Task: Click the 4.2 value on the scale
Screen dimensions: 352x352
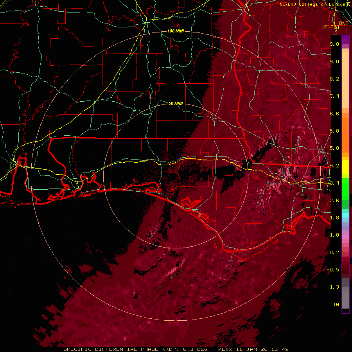Action: point(334,166)
